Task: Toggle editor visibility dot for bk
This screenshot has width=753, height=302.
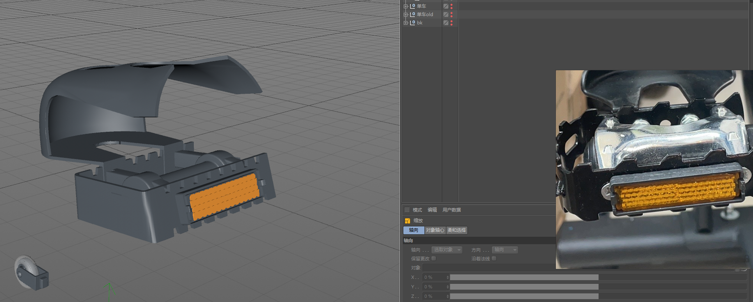Action: tap(451, 22)
